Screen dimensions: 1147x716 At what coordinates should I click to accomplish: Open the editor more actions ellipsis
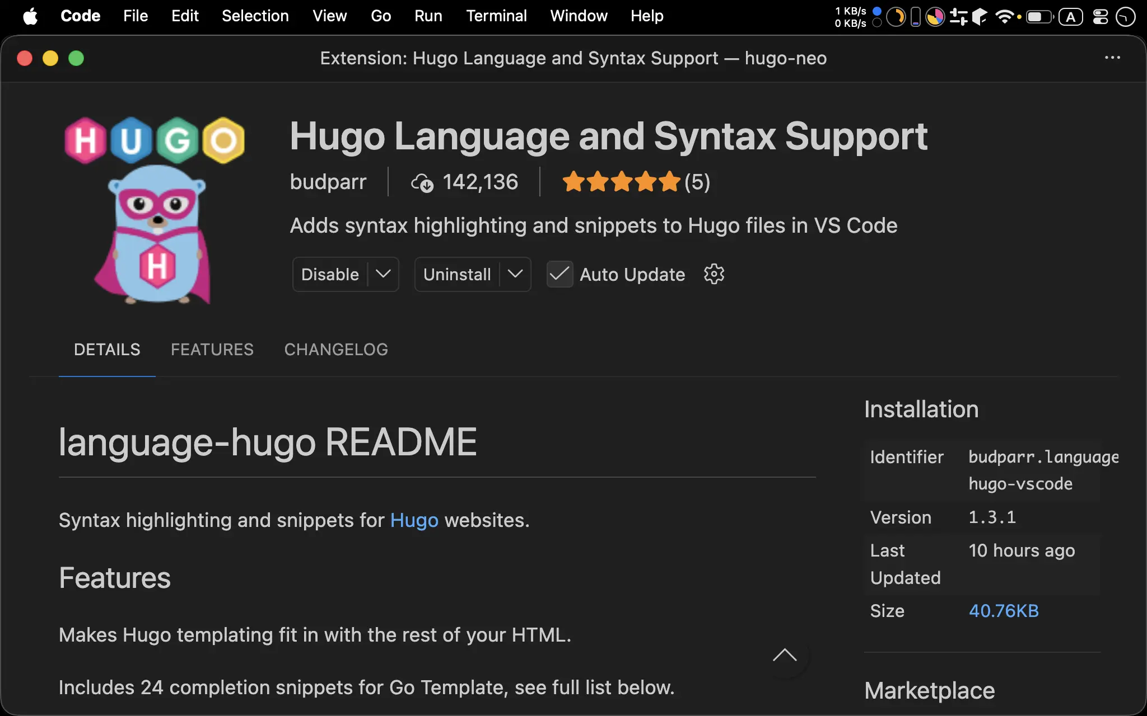[1112, 58]
